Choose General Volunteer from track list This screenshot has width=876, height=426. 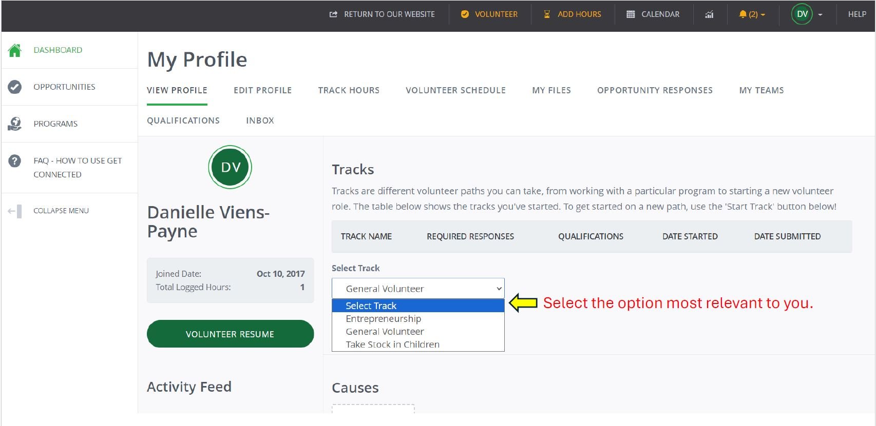(x=418, y=332)
